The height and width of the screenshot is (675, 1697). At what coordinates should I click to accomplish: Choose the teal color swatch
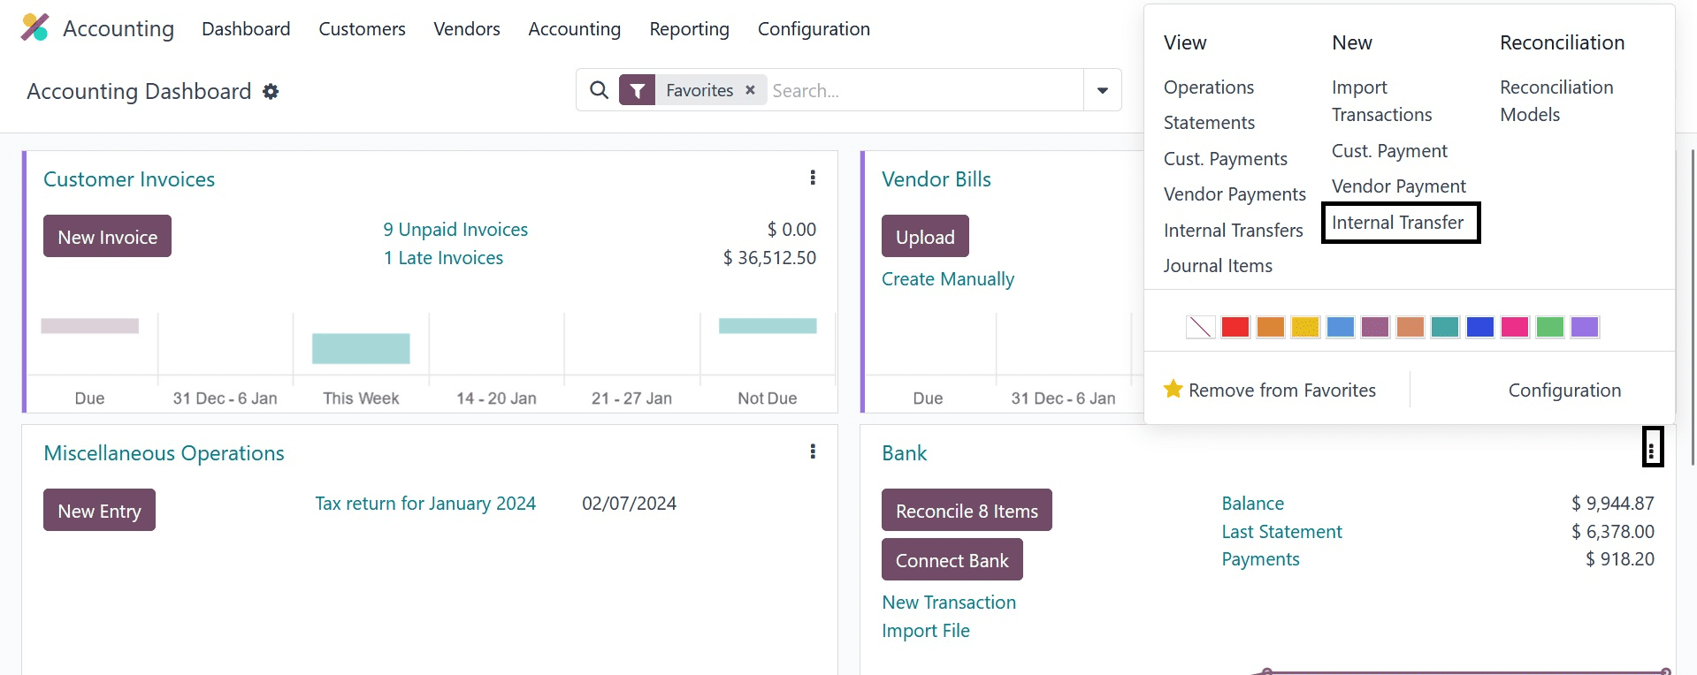(x=1445, y=327)
